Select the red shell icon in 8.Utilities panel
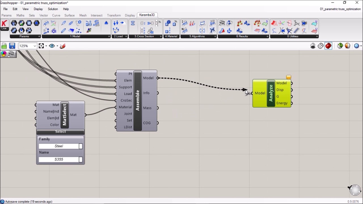The image size is (363, 204). click(x=274, y=23)
